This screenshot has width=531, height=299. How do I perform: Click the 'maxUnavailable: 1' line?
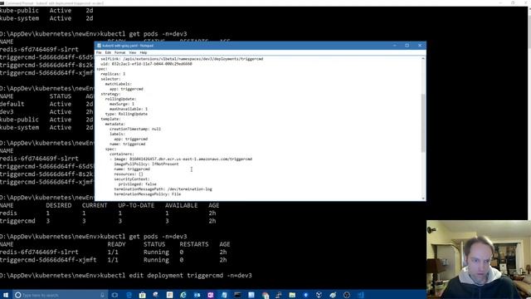click(129, 109)
